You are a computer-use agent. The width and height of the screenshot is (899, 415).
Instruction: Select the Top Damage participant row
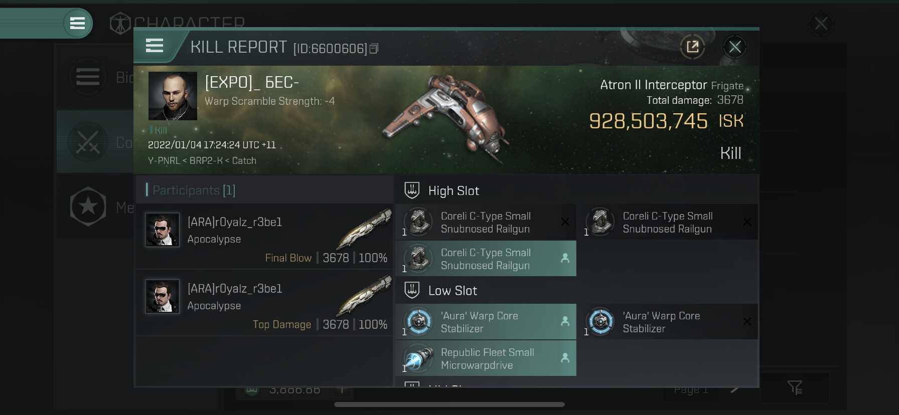point(264,303)
